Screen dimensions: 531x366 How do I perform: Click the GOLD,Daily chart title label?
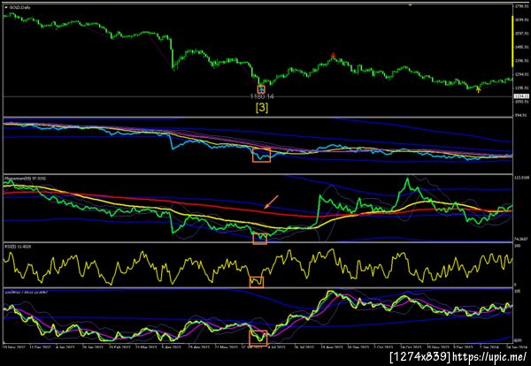(20, 7)
